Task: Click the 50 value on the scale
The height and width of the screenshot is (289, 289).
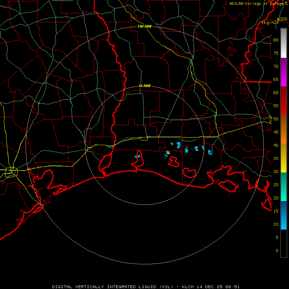Action: click(x=276, y=119)
